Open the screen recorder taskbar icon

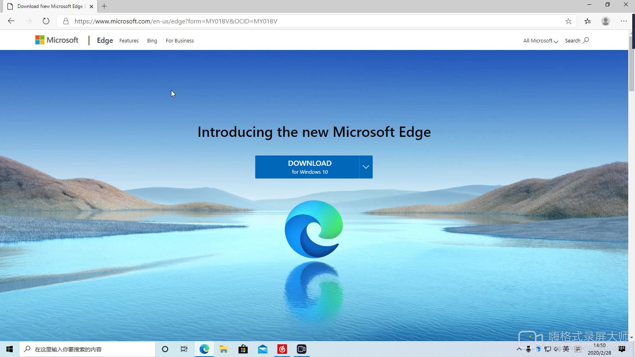[x=302, y=349]
